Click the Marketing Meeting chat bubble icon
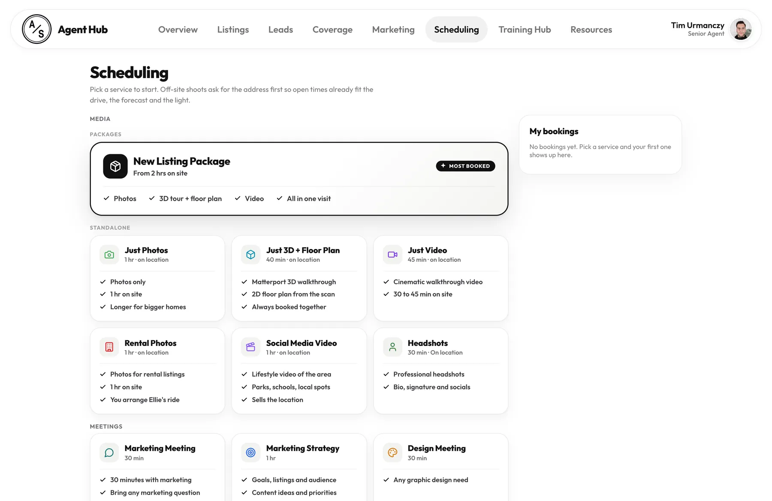 109,453
